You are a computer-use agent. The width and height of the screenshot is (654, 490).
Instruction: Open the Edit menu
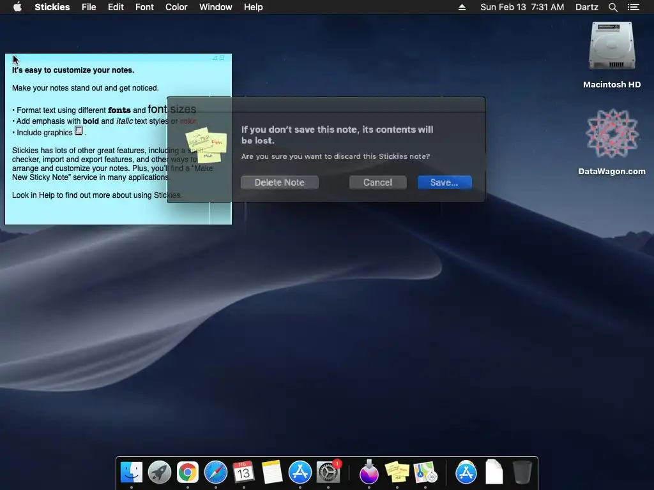pos(116,7)
